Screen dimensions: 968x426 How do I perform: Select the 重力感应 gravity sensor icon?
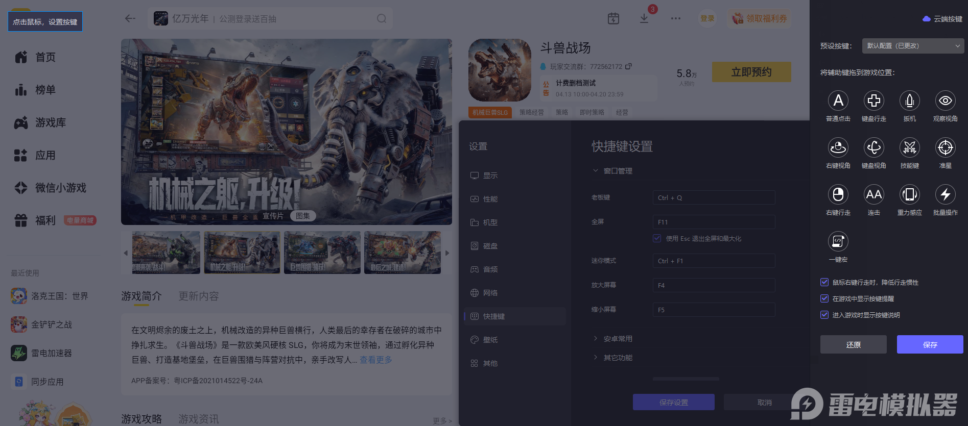pos(910,194)
